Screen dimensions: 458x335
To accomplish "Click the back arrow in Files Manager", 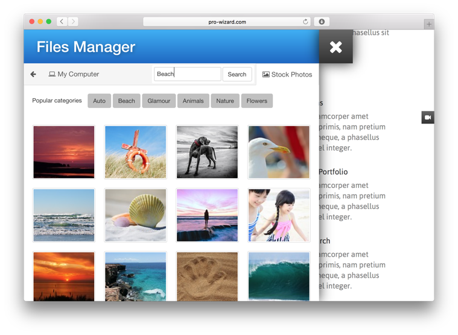I will click(x=33, y=74).
